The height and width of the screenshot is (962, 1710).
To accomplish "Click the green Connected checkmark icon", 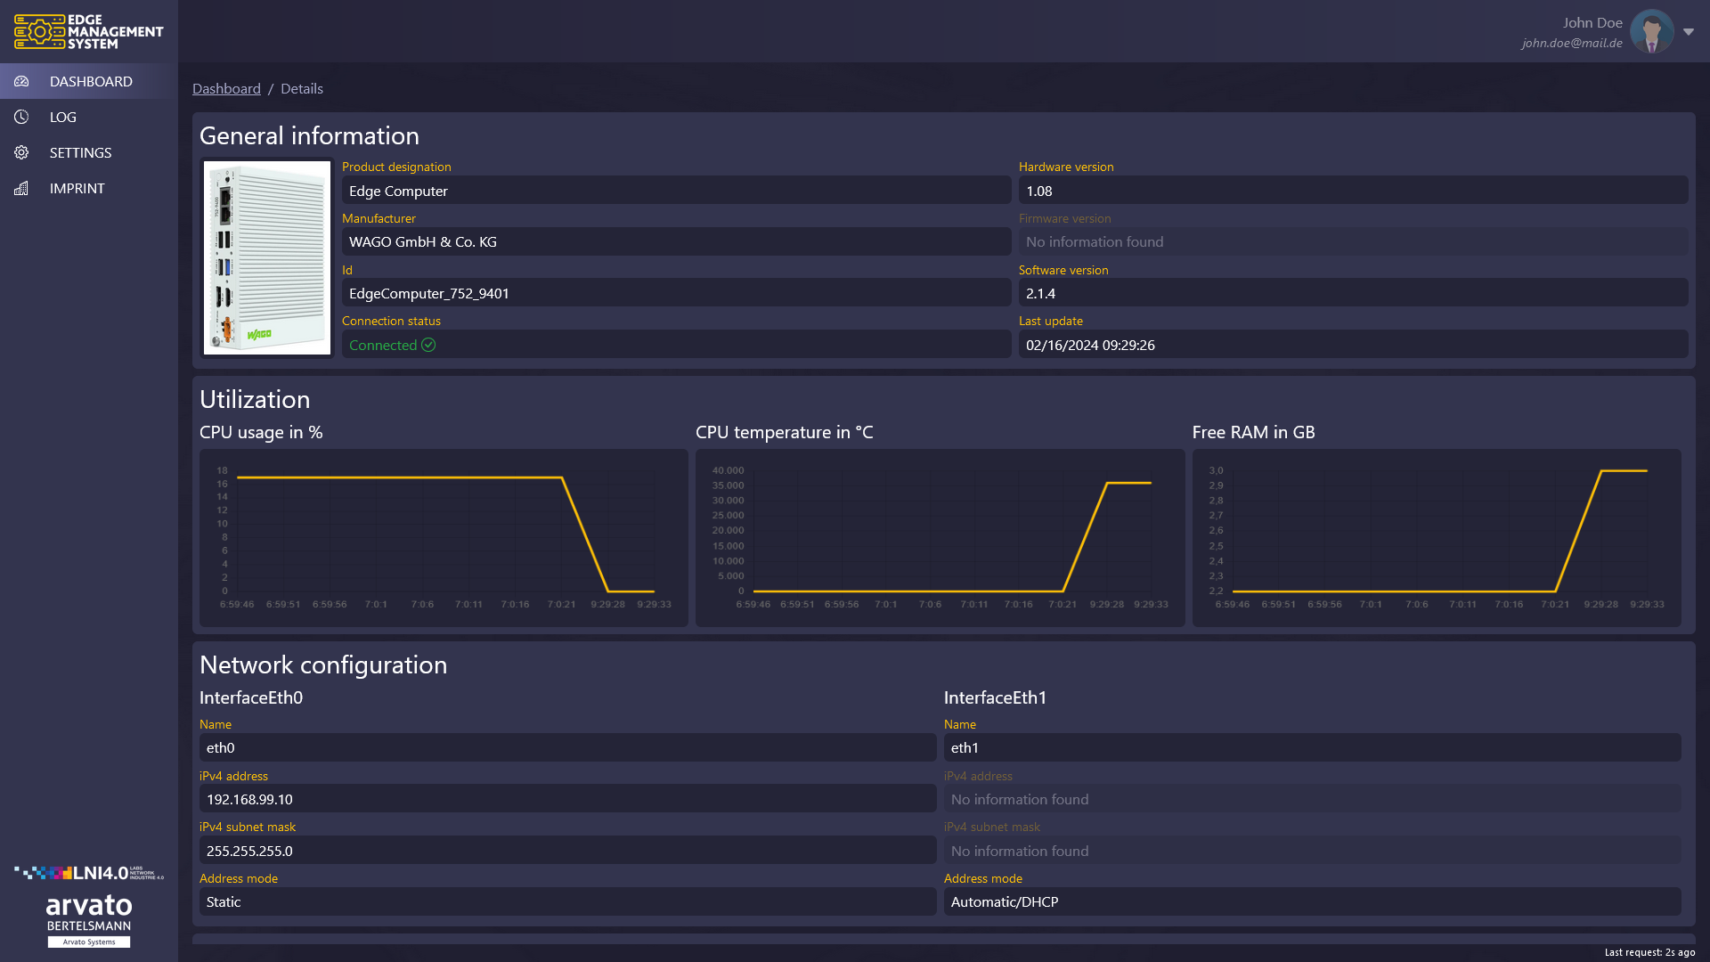I will 428,345.
